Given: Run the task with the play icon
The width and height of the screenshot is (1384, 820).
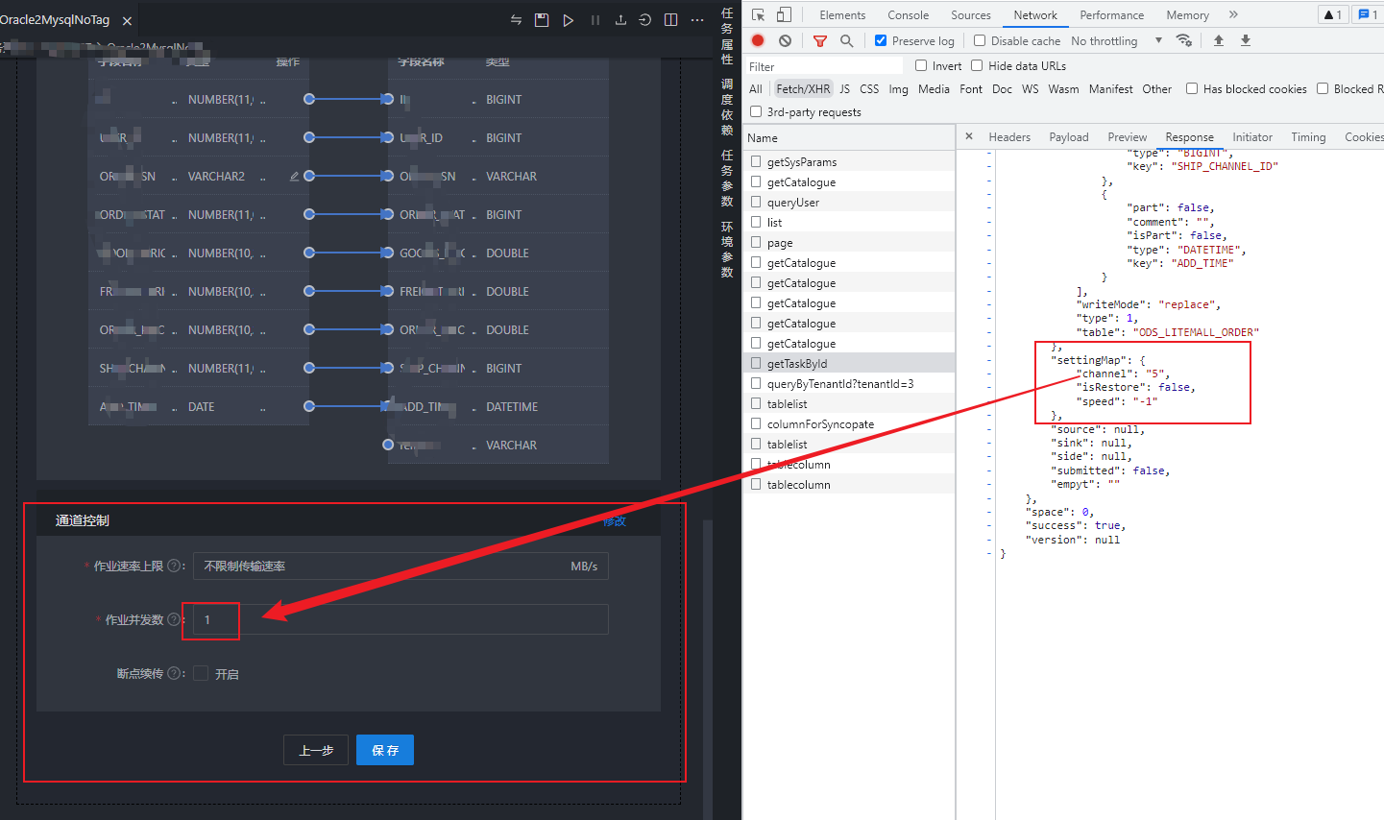Looking at the screenshot, I should click(x=569, y=20).
